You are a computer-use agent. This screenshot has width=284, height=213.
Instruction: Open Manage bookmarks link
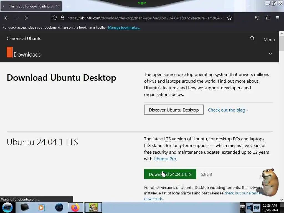point(124,27)
